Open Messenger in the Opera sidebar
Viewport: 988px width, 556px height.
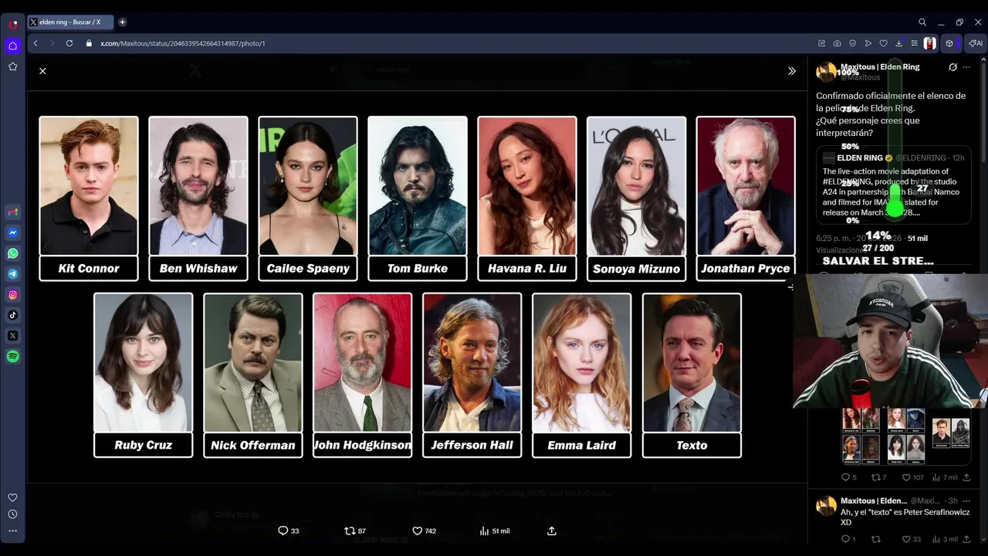point(13,232)
